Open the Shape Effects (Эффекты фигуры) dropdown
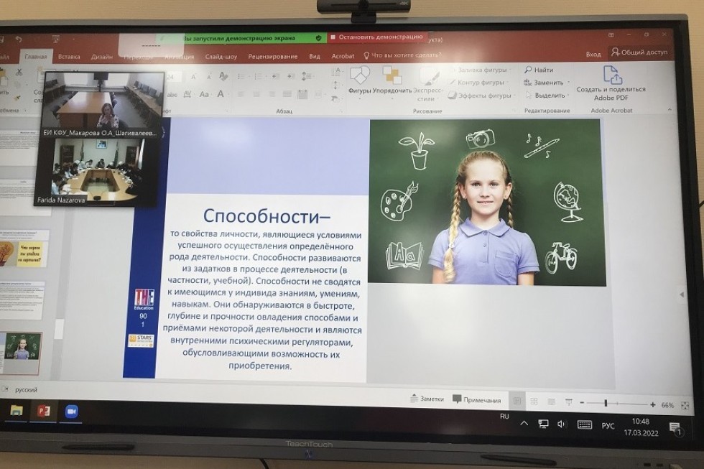Screen dimensions: 704x469 pos(481,95)
